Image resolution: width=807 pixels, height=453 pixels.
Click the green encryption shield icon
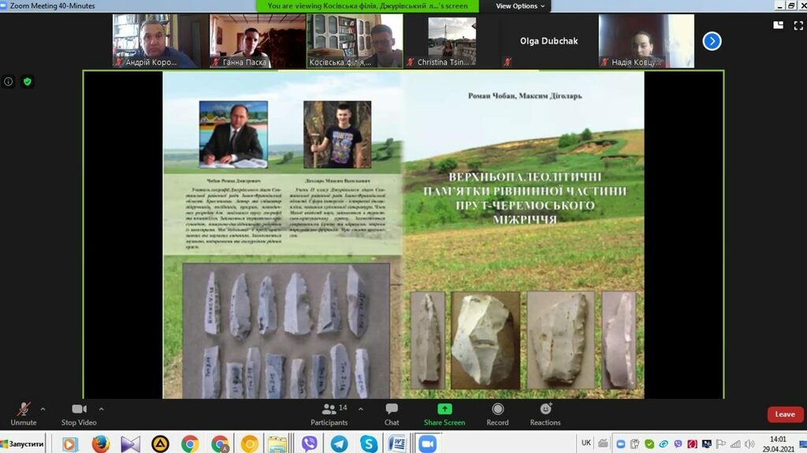click(x=27, y=82)
